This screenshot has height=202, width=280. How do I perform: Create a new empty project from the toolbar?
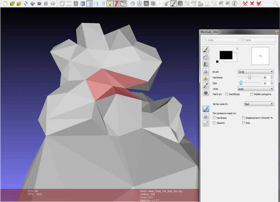[5, 4]
